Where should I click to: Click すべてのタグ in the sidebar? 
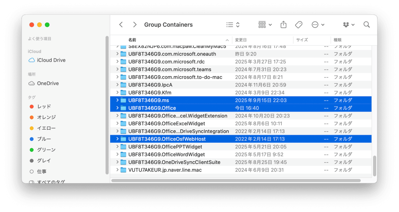(50, 181)
